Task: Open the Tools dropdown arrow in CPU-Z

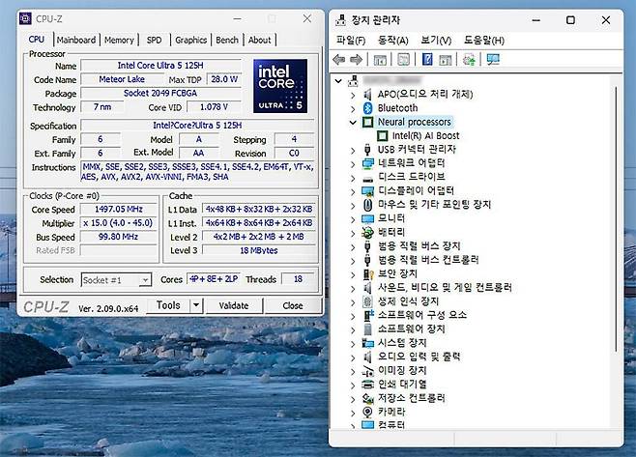Action: point(196,304)
